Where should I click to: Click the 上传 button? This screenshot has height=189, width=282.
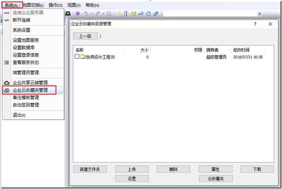click(x=132, y=169)
